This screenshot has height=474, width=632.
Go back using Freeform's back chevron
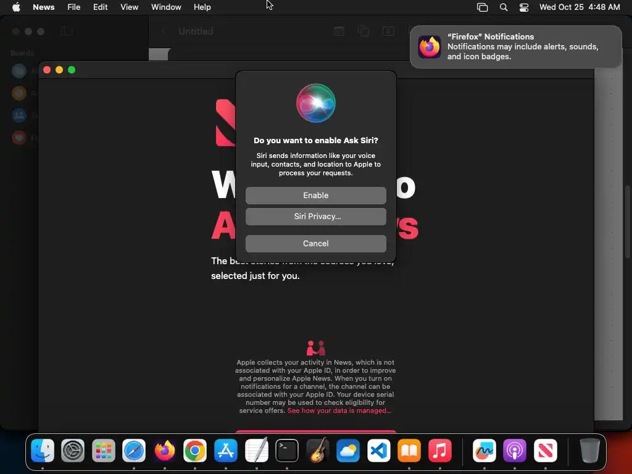(164, 31)
